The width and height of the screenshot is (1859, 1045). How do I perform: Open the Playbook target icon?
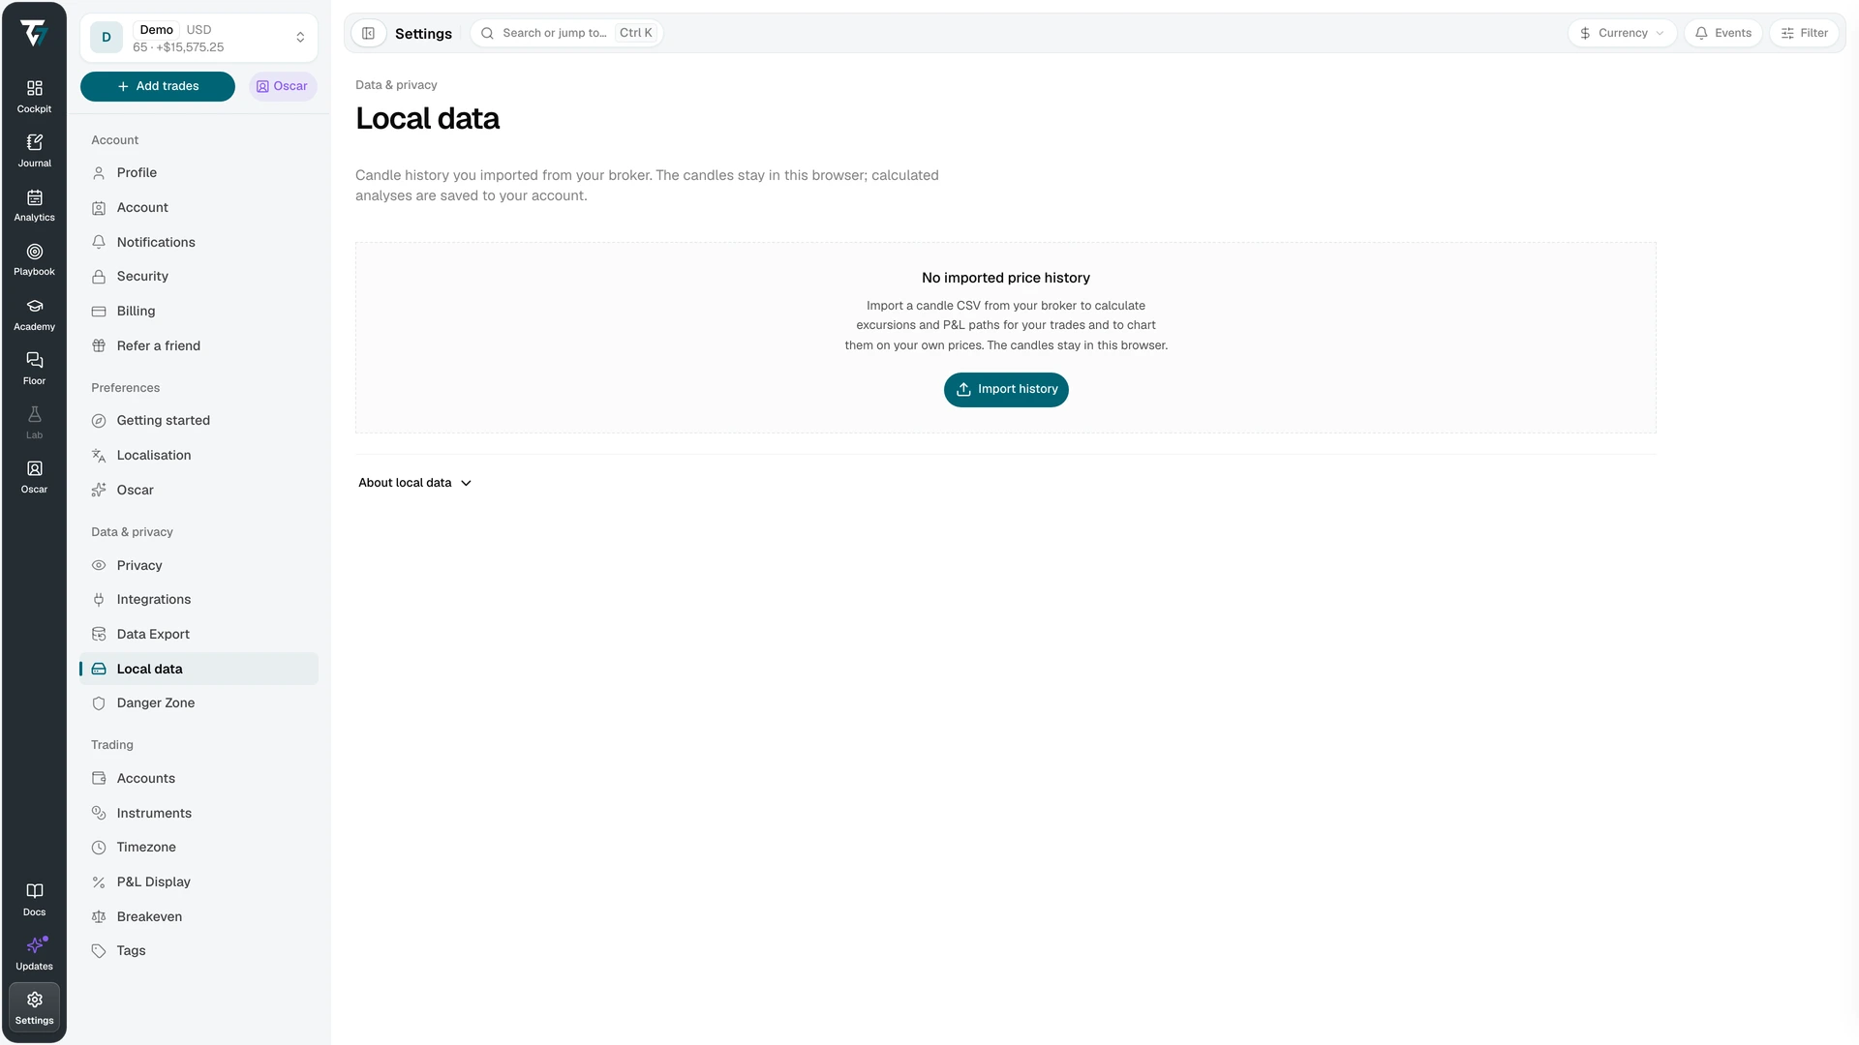pos(34,259)
